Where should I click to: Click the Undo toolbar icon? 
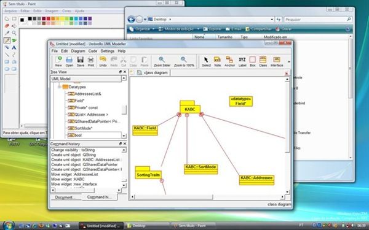pos(103,61)
